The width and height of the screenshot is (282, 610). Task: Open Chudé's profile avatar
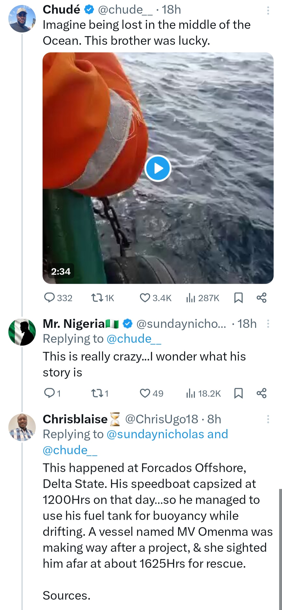coord(22,19)
